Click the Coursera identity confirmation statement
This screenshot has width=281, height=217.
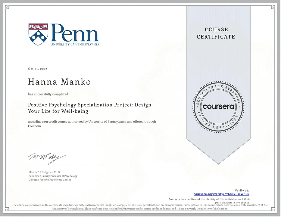coord(209,201)
